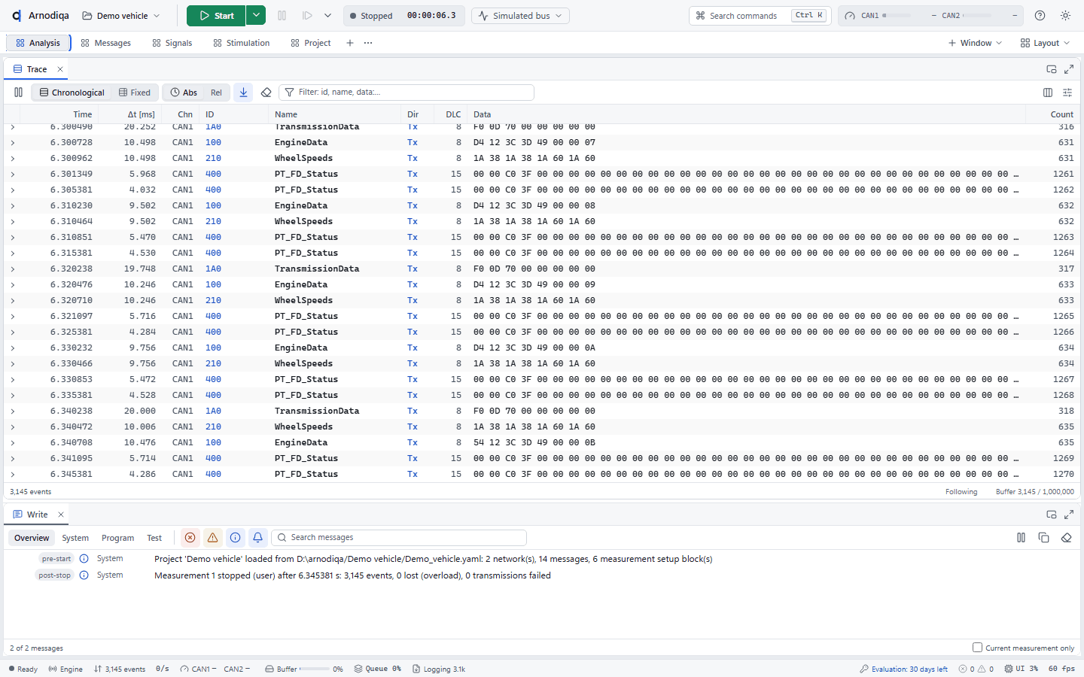
Task: Expand the Layout menu
Action: [x=1045, y=43]
